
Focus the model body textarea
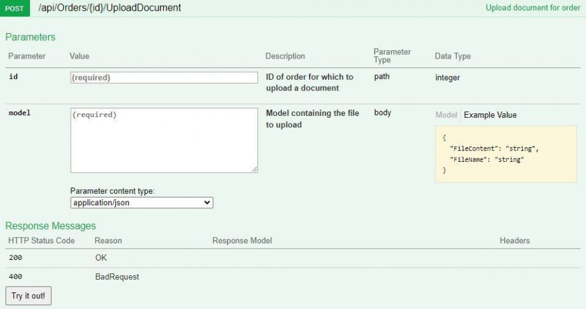point(164,141)
